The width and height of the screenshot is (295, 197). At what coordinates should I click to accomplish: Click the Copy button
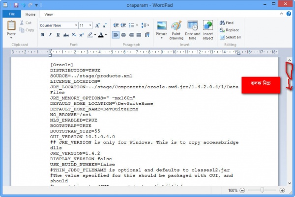[27, 30]
